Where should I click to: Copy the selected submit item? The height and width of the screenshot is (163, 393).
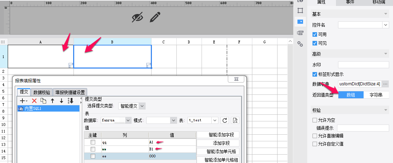[43, 101]
